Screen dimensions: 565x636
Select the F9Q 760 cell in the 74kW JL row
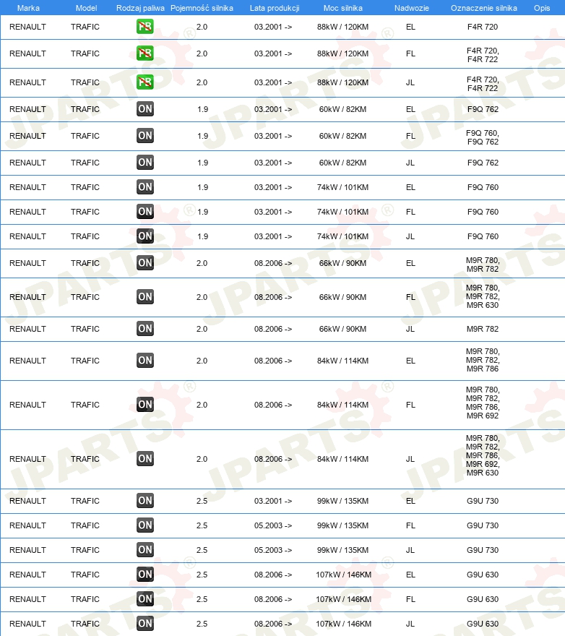point(483,236)
